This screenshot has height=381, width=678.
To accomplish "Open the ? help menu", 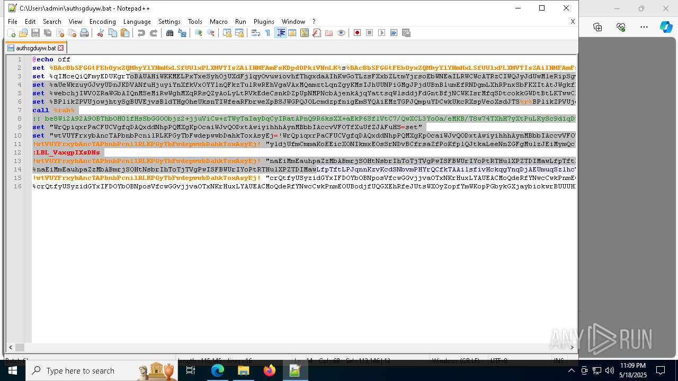I will [x=314, y=22].
